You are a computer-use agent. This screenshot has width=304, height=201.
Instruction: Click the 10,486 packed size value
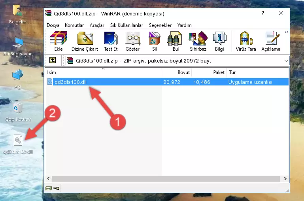tap(202, 82)
